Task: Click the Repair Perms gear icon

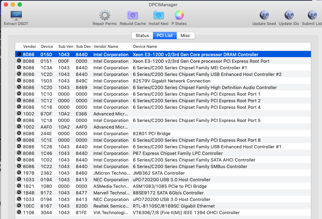Action: (x=105, y=15)
